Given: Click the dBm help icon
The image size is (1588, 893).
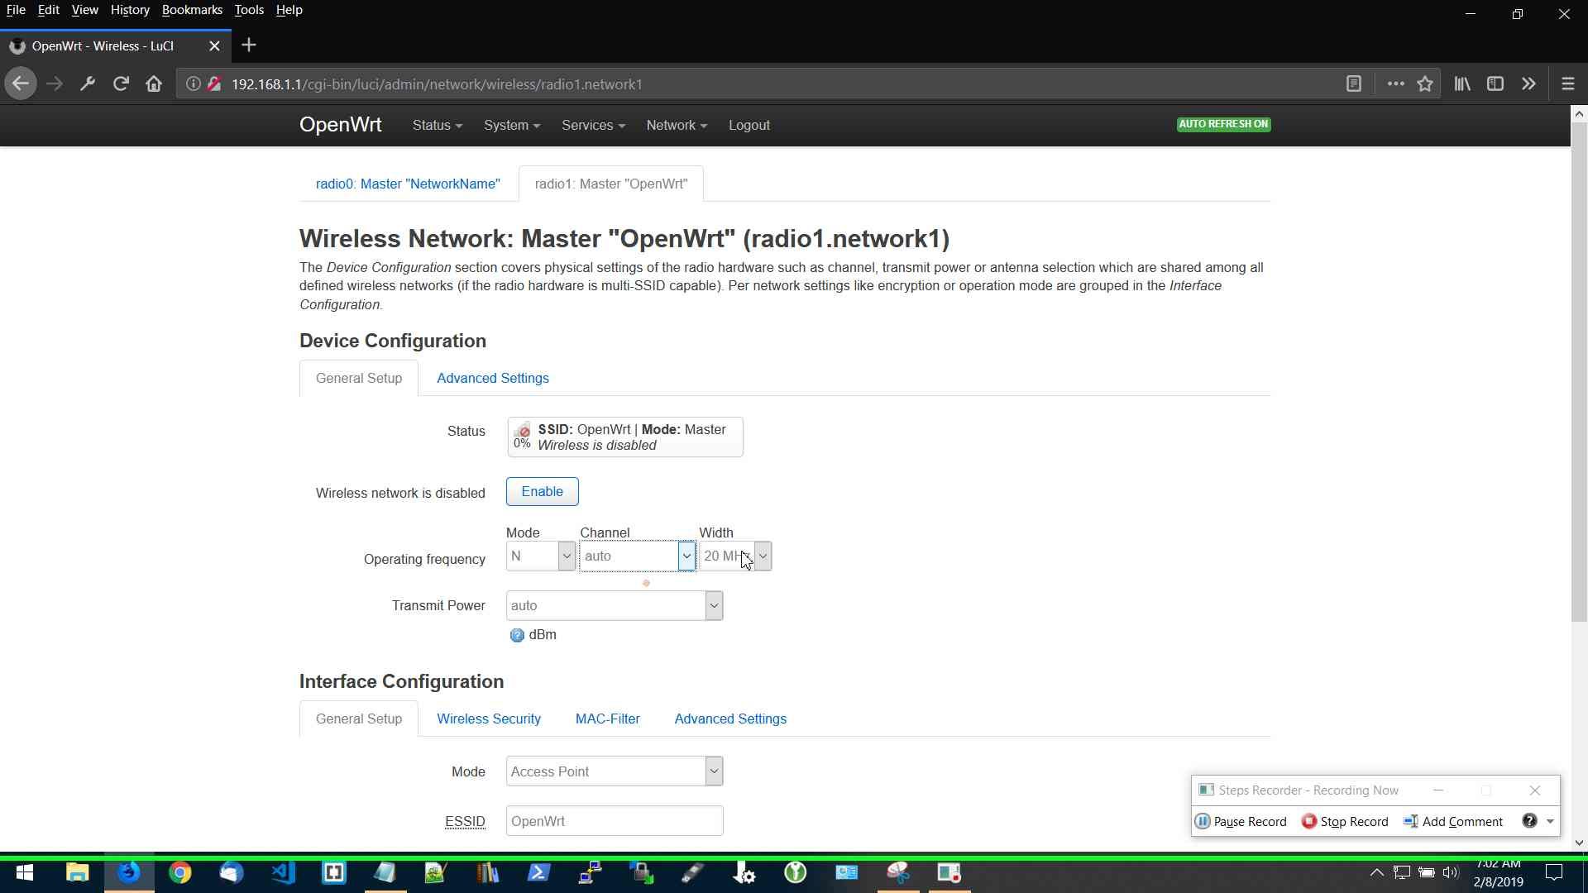Looking at the screenshot, I should 517,635.
